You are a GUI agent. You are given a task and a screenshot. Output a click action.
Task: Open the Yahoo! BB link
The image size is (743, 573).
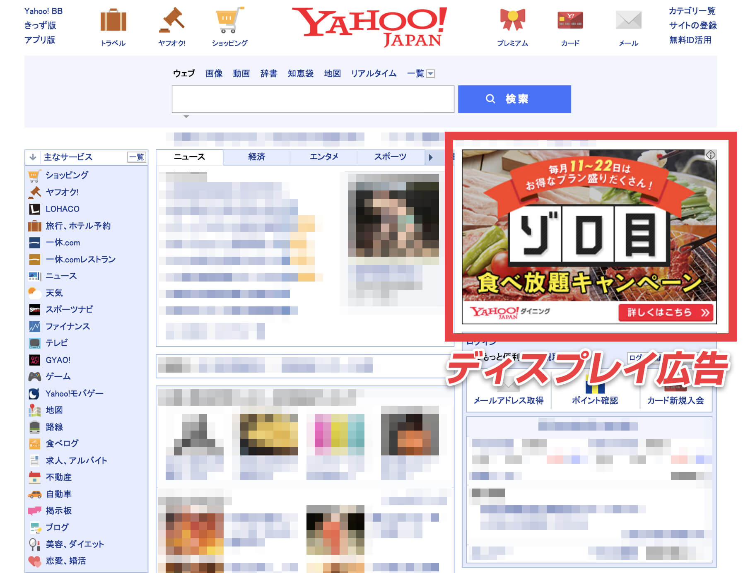pyautogui.click(x=43, y=11)
